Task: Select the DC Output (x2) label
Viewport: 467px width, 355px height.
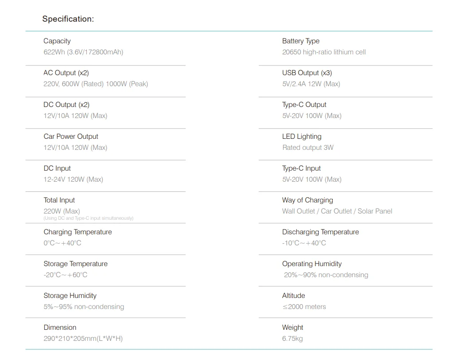Action: coord(66,105)
